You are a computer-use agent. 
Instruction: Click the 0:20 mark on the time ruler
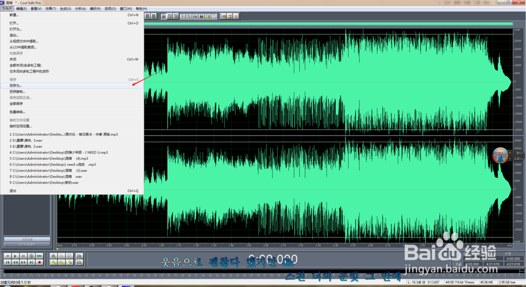(x=92, y=245)
